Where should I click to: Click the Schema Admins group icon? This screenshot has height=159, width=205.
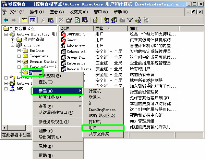point(63,52)
